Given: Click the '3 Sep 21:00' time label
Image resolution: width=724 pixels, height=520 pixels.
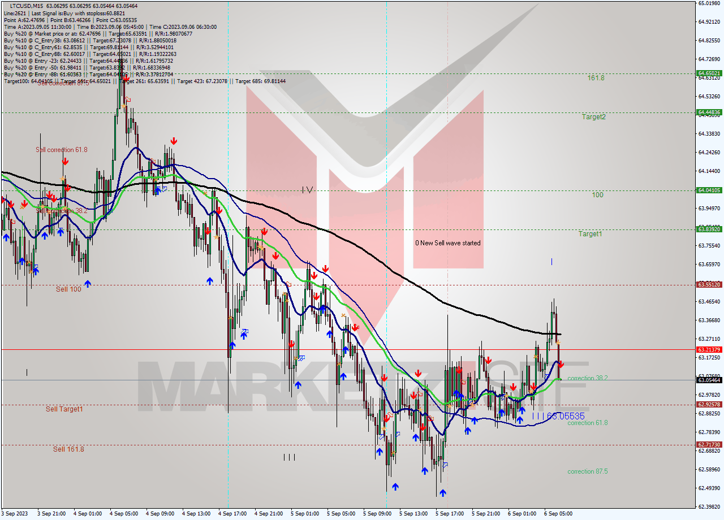Looking at the screenshot, I should tap(51, 514).
